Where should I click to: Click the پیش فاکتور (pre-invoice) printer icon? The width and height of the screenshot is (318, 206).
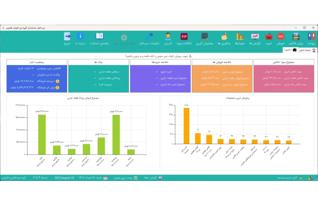coord(296,37)
